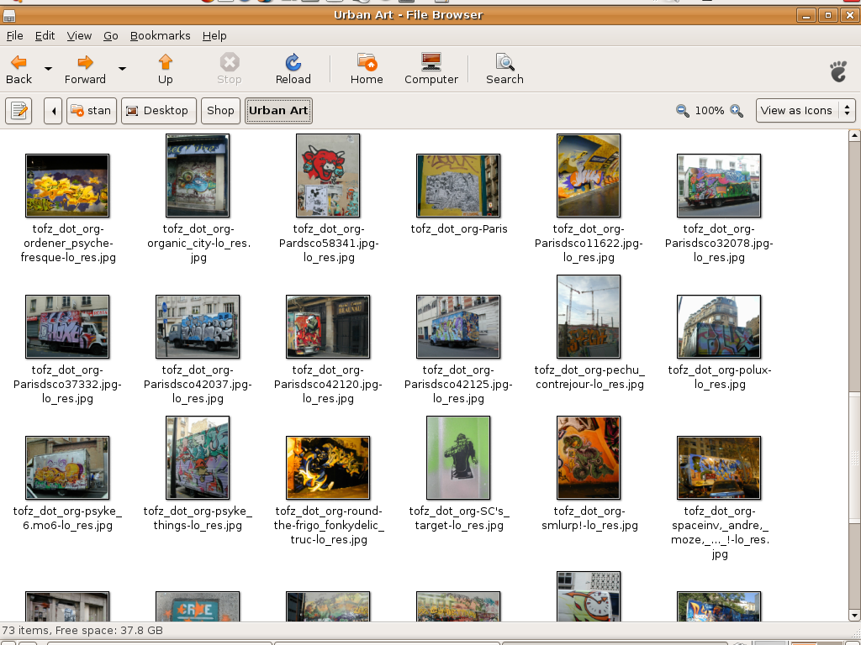Open the Home folder
This screenshot has height=645, width=861.
coord(367,69)
